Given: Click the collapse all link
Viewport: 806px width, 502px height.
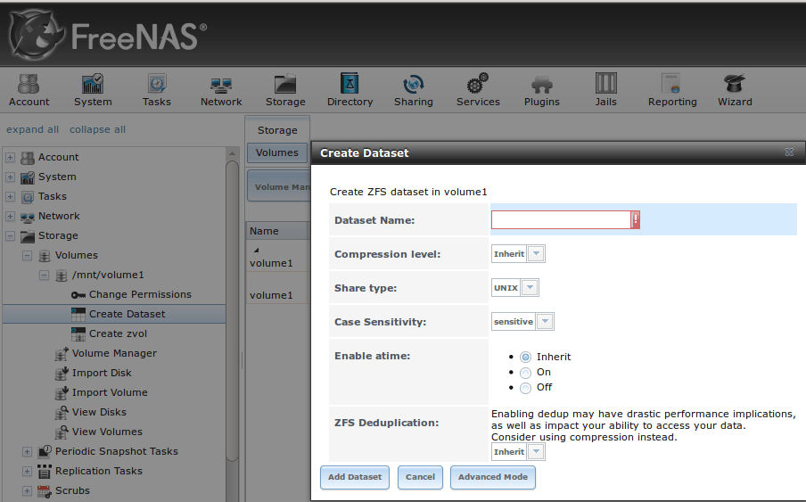Looking at the screenshot, I should [98, 129].
